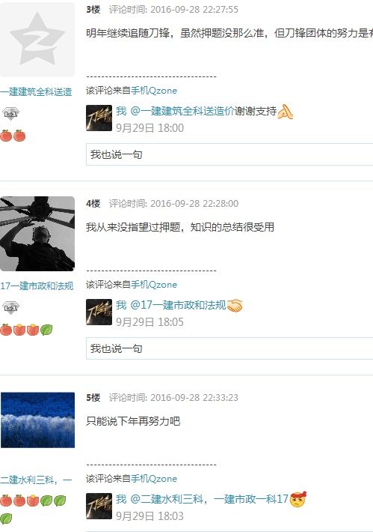The image size is (373, 532).
Task: Click the @一建建筑全科送造价 mention link
Action: (182, 111)
